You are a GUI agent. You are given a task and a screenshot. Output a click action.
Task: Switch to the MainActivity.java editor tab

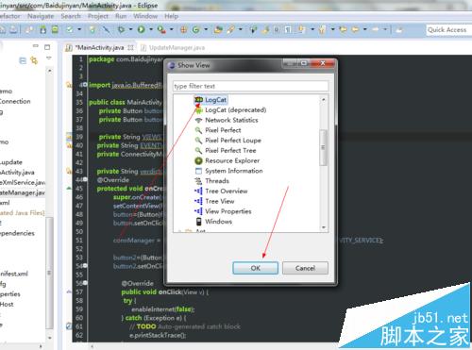pyautogui.click(x=99, y=47)
